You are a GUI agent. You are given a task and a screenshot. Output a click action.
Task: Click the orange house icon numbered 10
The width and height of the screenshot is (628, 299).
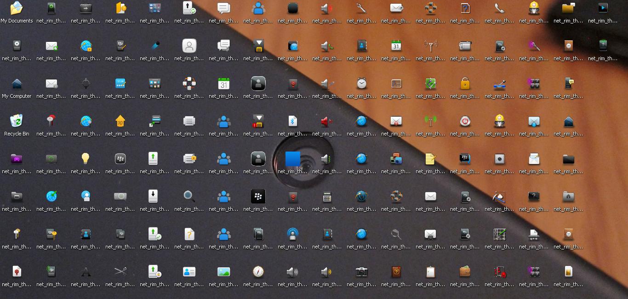(120, 121)
